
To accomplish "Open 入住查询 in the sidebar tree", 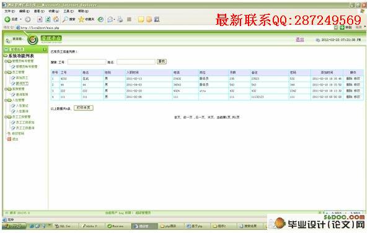I will coord(22,112).
